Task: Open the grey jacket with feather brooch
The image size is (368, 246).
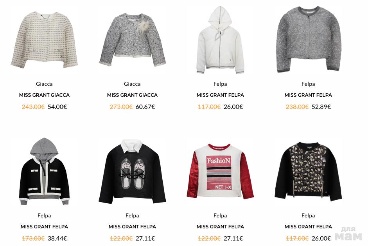Action: pos(132,40)
